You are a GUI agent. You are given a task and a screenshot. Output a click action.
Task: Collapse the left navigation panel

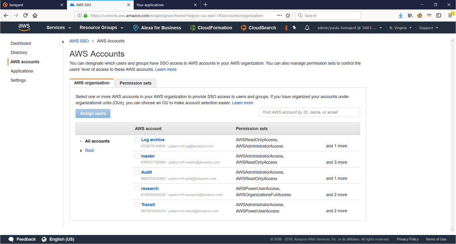(62, 42)
